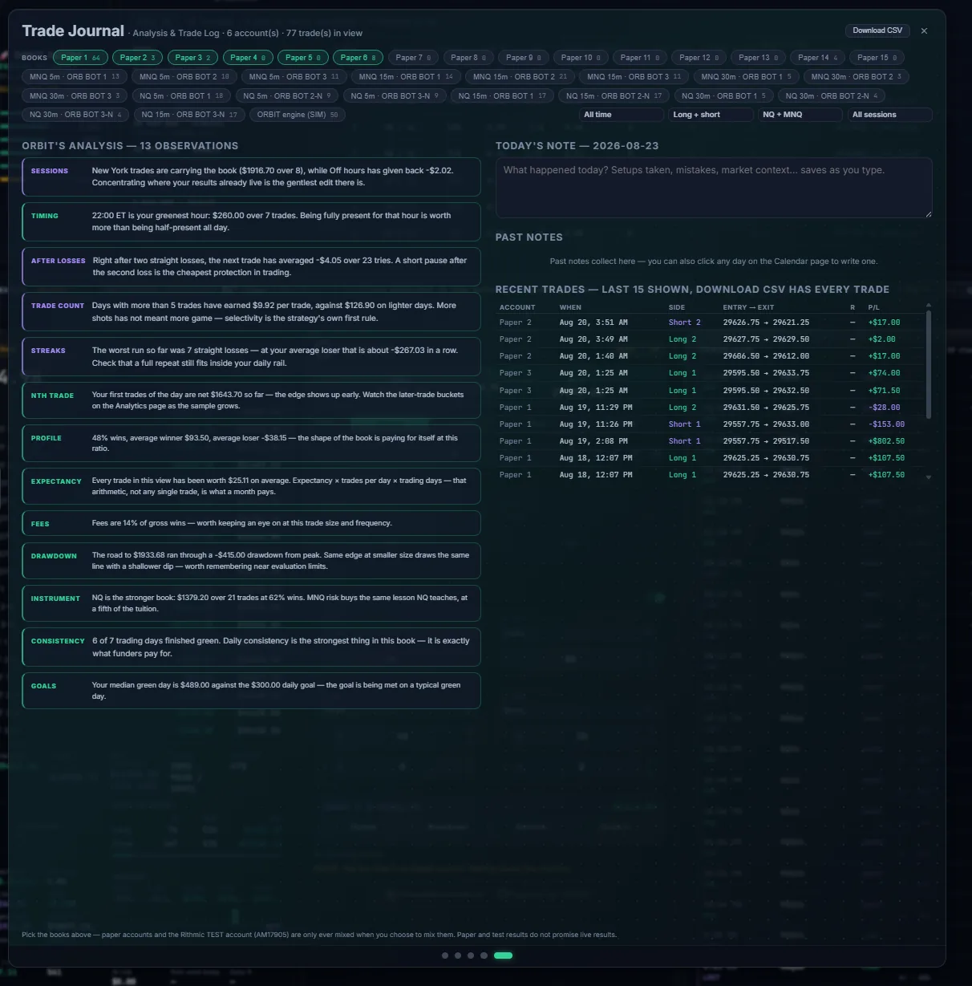Toggle the Paper 6 book chip

[x=358, y=58]
